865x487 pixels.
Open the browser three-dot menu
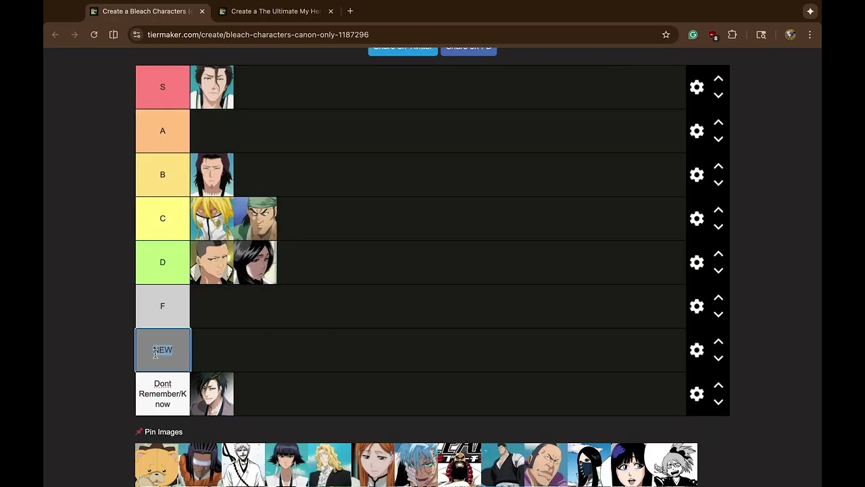tap(810, 34)
